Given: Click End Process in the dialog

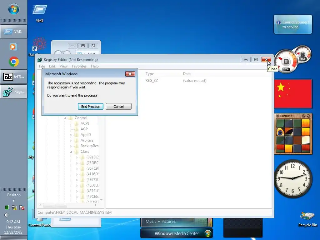Looking at the screenshot, I should pyautogui.click(x=90, y=107).
